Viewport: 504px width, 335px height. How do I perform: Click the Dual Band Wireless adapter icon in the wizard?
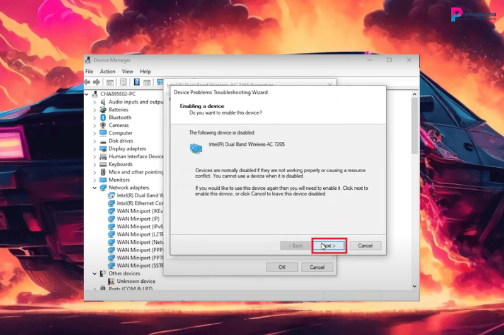(x=197, y=148)
